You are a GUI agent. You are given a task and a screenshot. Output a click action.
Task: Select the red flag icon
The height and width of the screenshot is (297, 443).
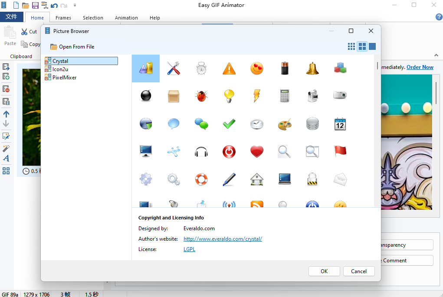pos(340,151)
